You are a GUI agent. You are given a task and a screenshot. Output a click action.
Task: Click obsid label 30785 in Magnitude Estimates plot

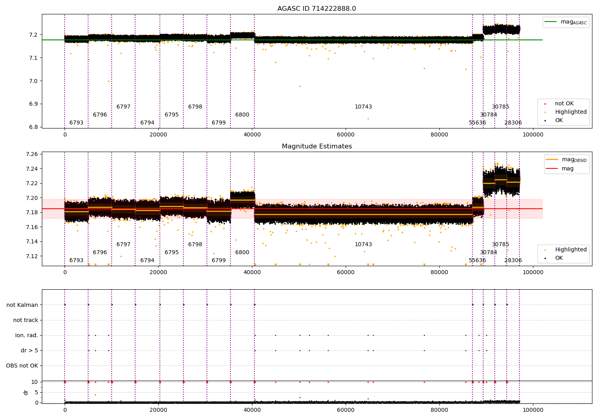coord(501,245)
